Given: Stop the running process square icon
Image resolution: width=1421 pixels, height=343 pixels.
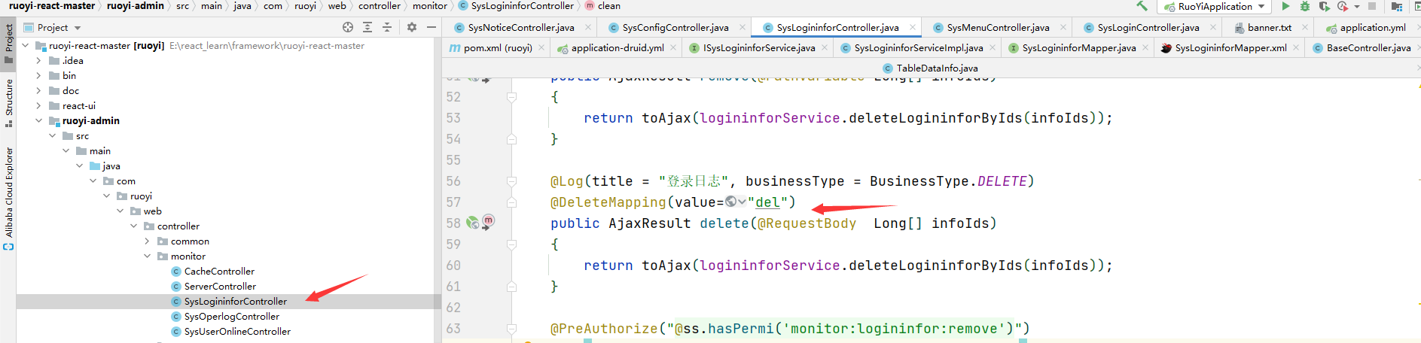Looking at the screenshot, I should [1373, 6].
